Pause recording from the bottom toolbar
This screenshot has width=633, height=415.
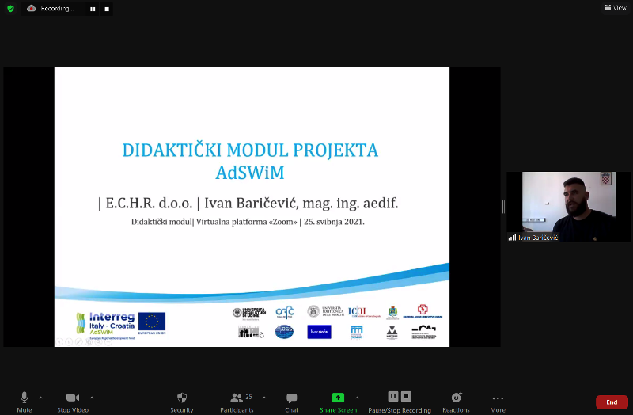click(x=393, y=396)
